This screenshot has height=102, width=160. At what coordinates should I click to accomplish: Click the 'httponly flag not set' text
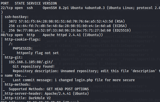37,53
